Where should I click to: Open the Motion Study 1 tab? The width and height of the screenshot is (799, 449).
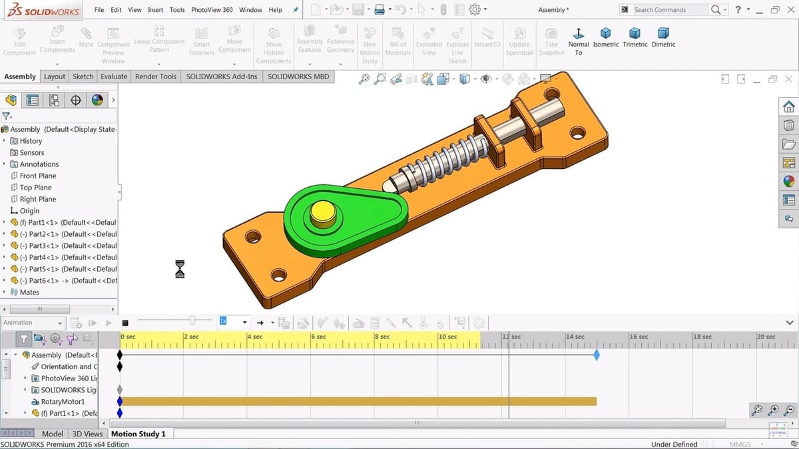coord(138,434)
